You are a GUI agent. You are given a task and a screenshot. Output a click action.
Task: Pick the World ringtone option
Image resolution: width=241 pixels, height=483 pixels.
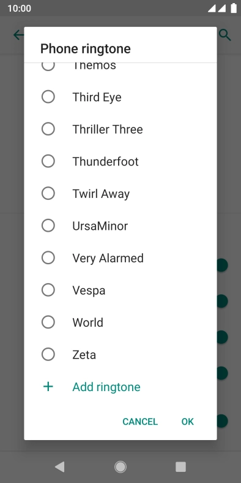click(x=120, y=322)
